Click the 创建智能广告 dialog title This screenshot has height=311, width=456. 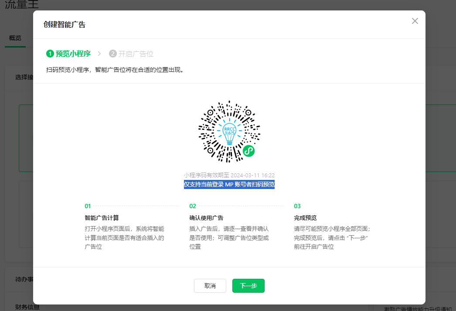[x=64, y=24]
